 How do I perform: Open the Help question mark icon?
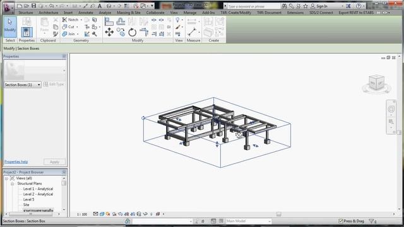[x=359, y=6]
